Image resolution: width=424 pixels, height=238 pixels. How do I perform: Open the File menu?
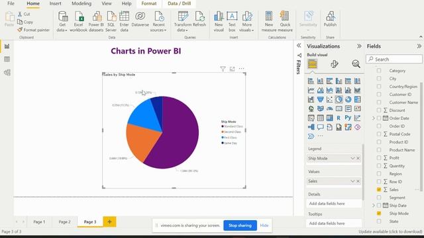(11, 3)
